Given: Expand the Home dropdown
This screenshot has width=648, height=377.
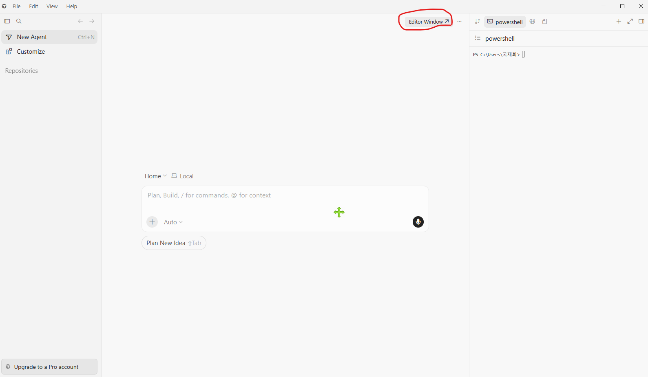Looking at the screenshot, I should 156,176.
